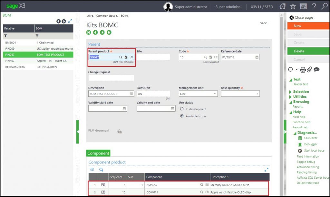
Task: Click the refresh icon in right panel
Action: coord(290,69)
